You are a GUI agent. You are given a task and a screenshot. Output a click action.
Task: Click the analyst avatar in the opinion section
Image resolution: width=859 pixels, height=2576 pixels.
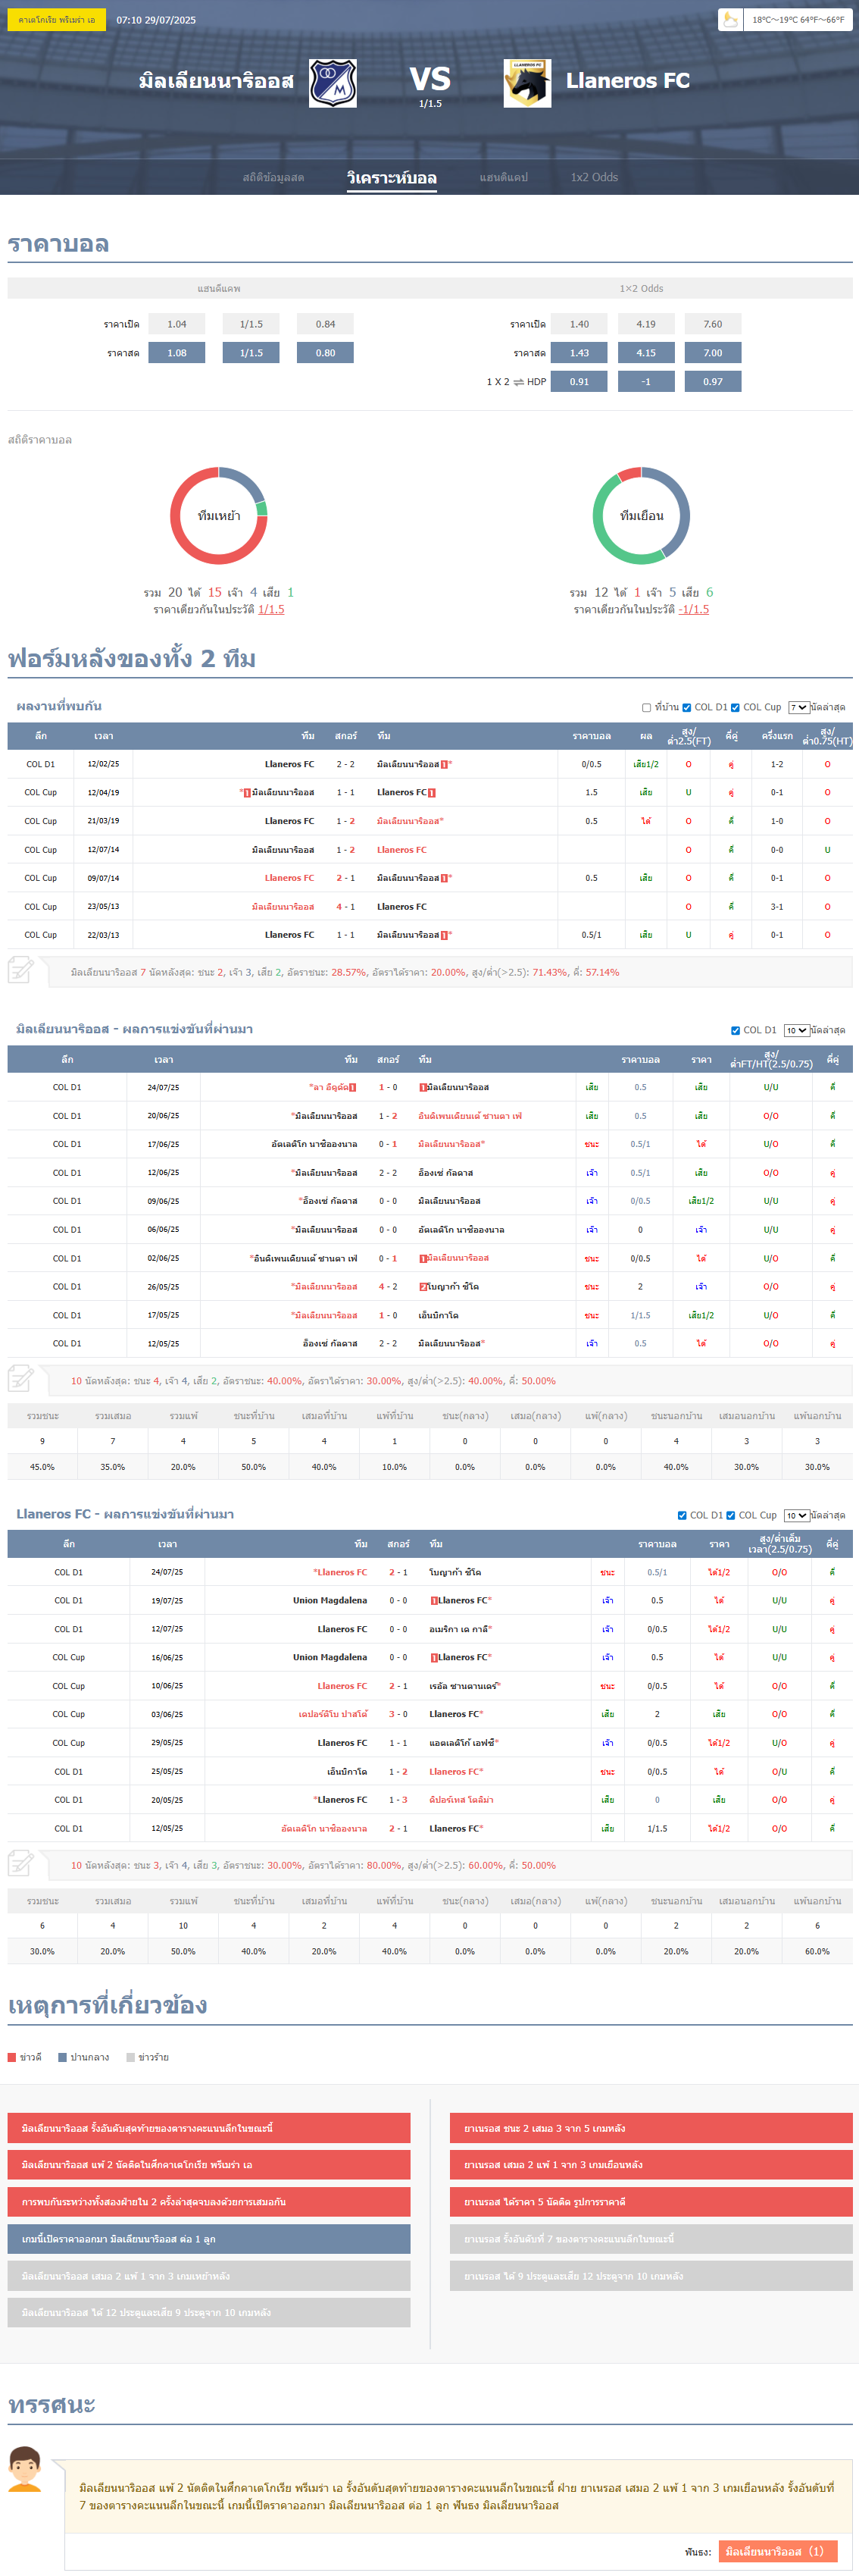coord(25,2470)
